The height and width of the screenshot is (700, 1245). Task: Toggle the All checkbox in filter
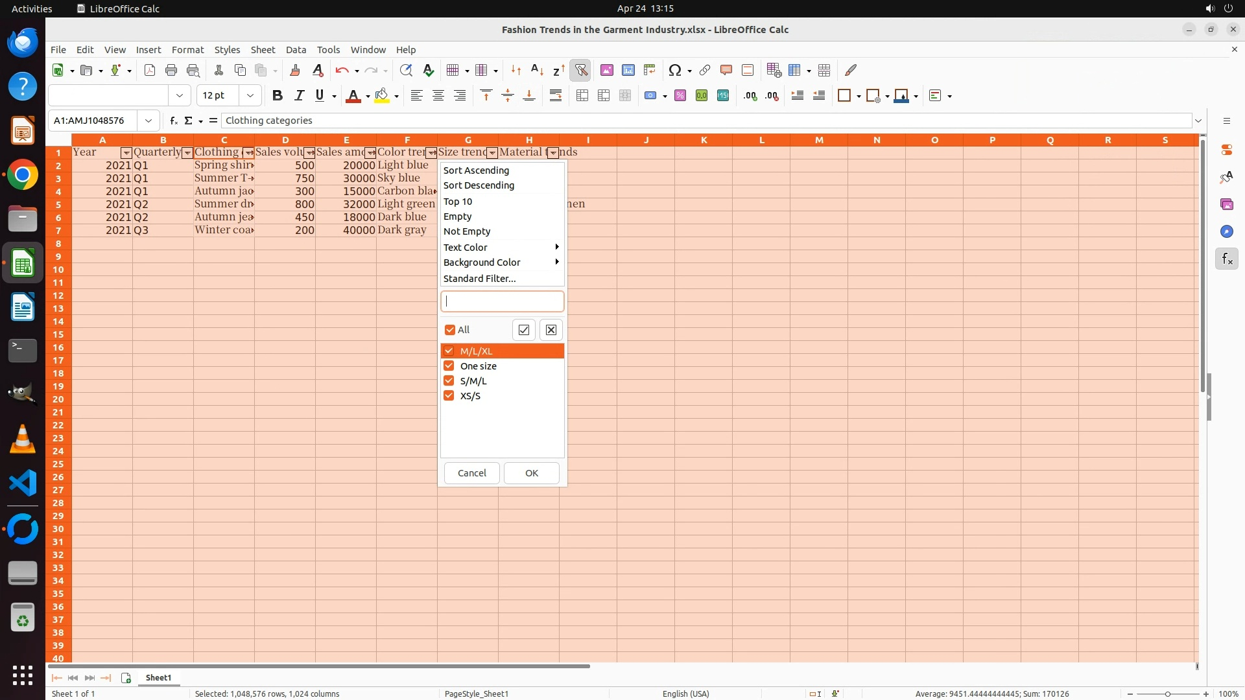click(450, 330)
